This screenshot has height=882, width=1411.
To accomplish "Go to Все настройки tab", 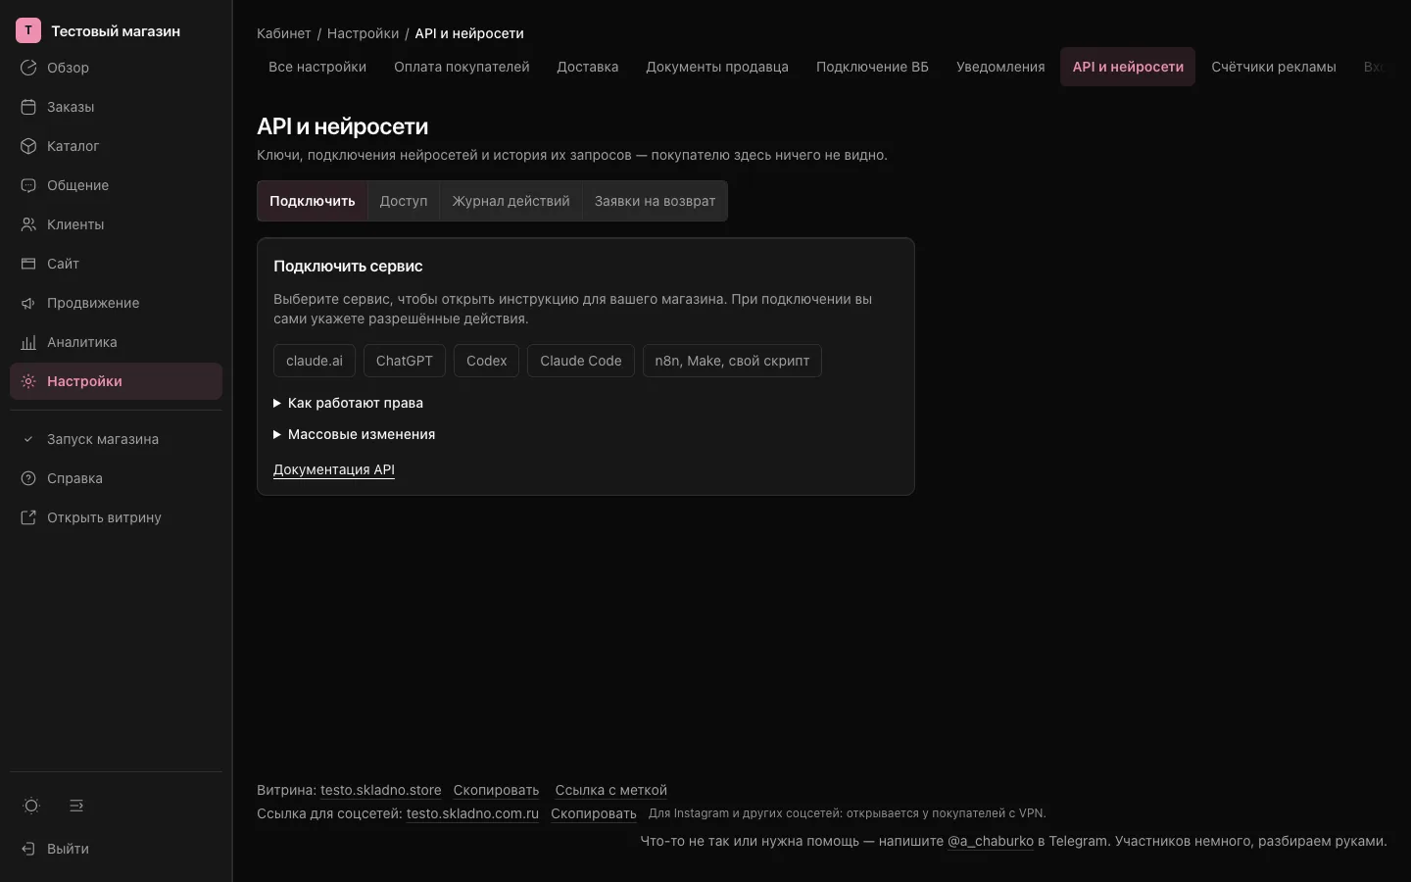I will coord(317,67).
